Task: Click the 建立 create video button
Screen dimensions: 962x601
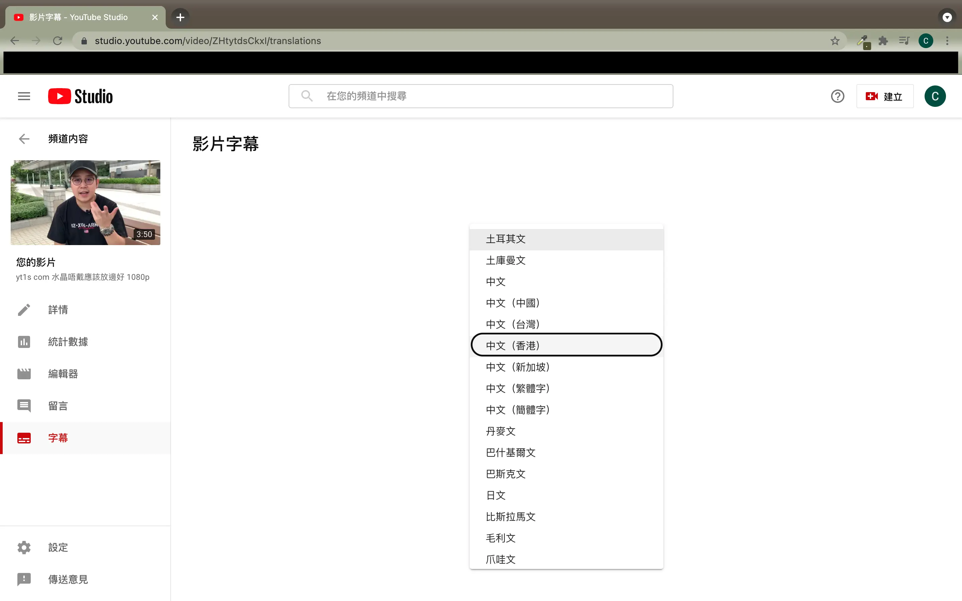Action: point(885,96)
